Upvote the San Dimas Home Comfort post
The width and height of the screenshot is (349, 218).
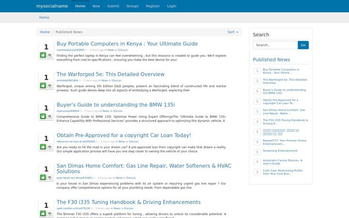[x=43, y=177]
